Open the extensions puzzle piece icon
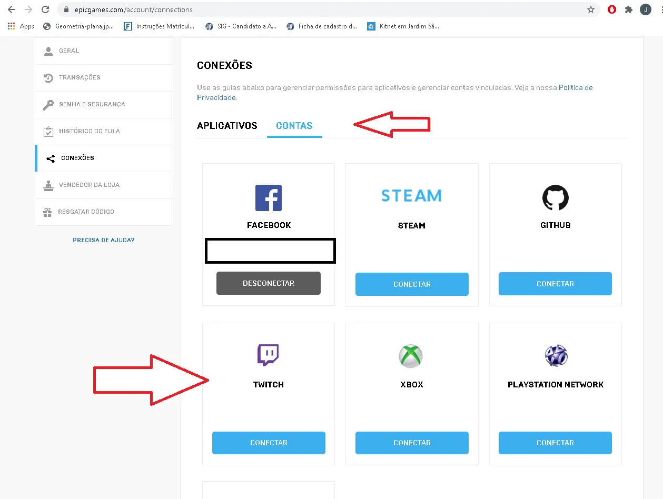Screen dimensions: 663x499 [x=628, y=9]
